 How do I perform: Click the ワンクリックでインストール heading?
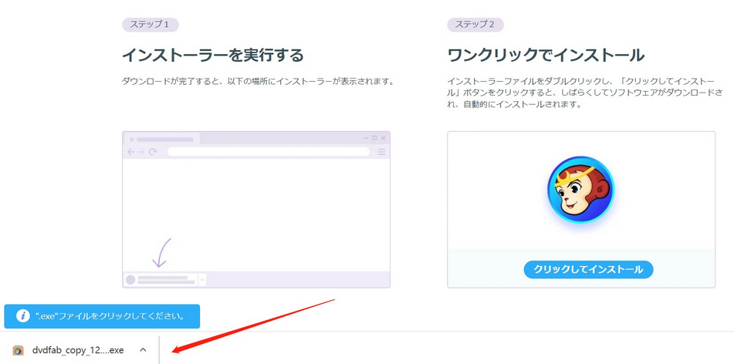(546, 56)
